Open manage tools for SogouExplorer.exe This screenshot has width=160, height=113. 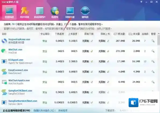[153, 41]
